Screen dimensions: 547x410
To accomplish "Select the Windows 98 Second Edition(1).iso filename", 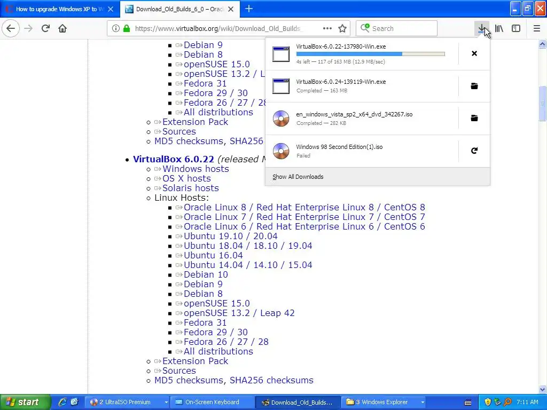I will tap(339, 147).
